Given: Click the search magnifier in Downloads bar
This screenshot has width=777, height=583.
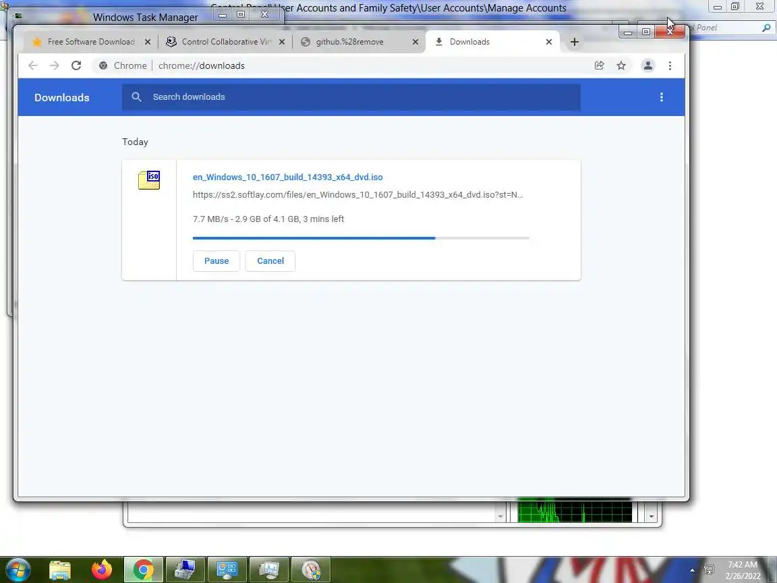Looking at the screenshot, I should 136,97.
